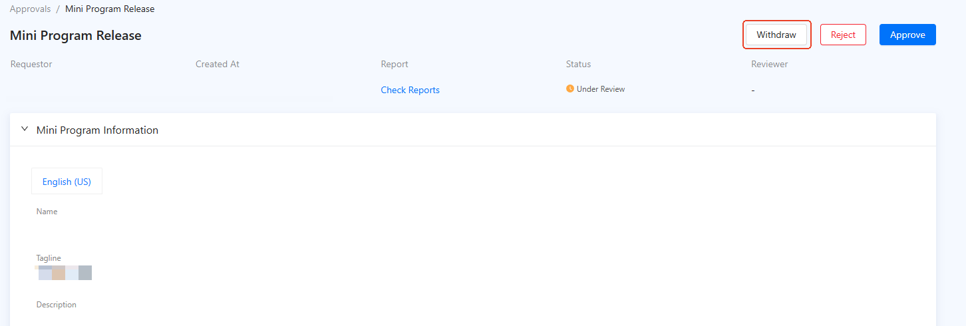Click the Requestor column label
966x326 pixels.
pyautogui.click(x=31, y=65)
